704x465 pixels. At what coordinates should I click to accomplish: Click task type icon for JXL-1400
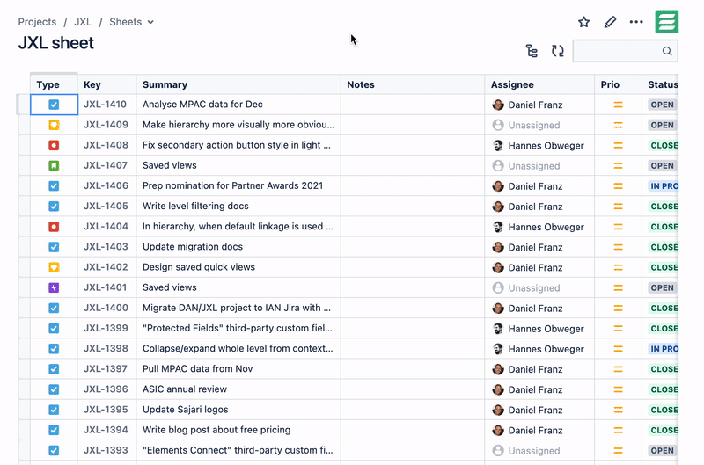click(x=54, y=308)
